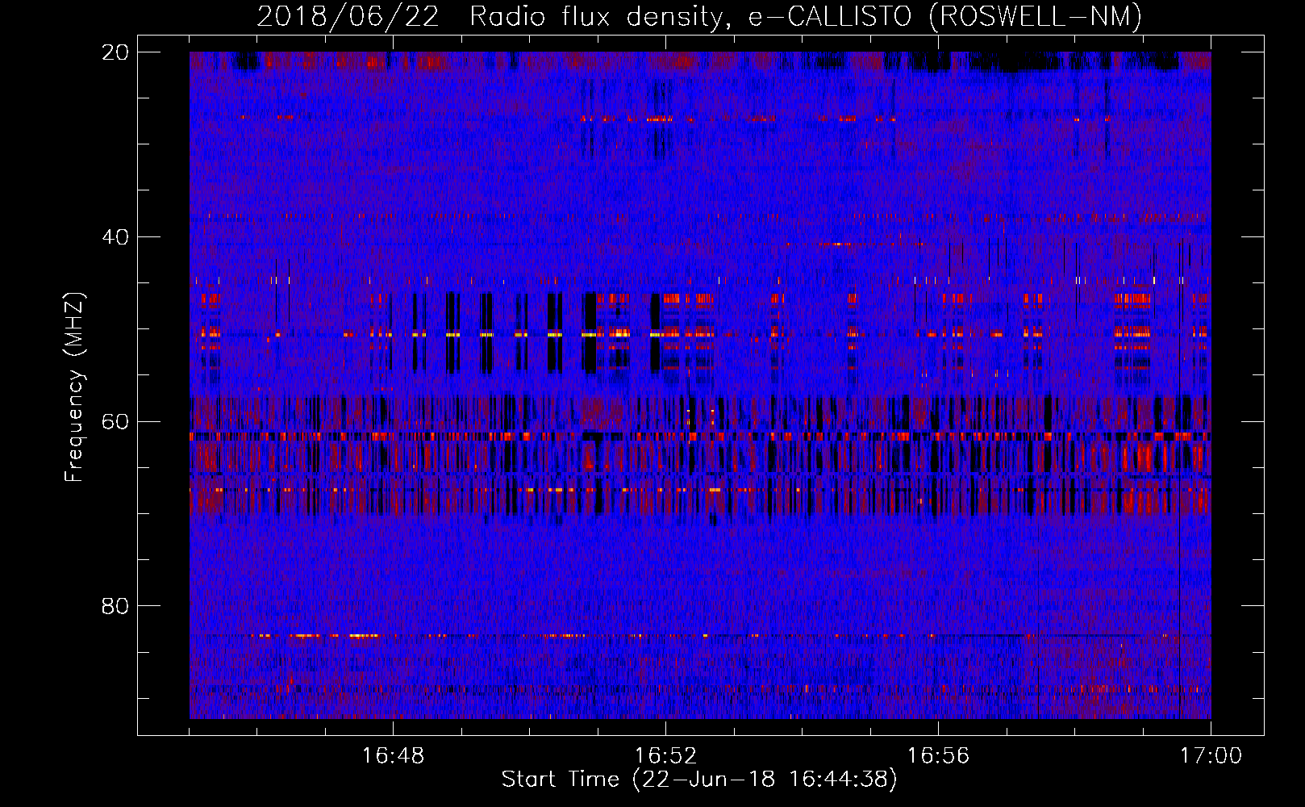Click the 16:56 time tick label
Viewport: 1305px width, 807px height.
click(x=938, y=756)
